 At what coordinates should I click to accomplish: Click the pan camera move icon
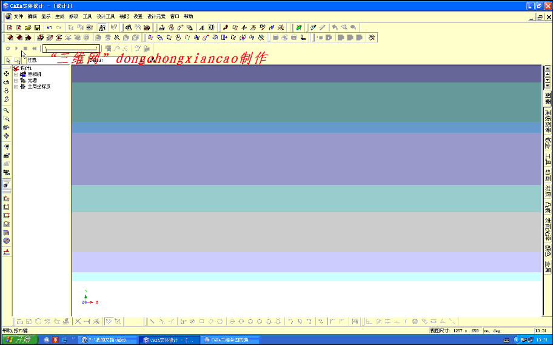6,74
